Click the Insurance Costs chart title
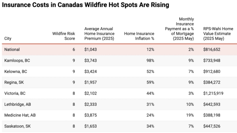 [85, 5]
